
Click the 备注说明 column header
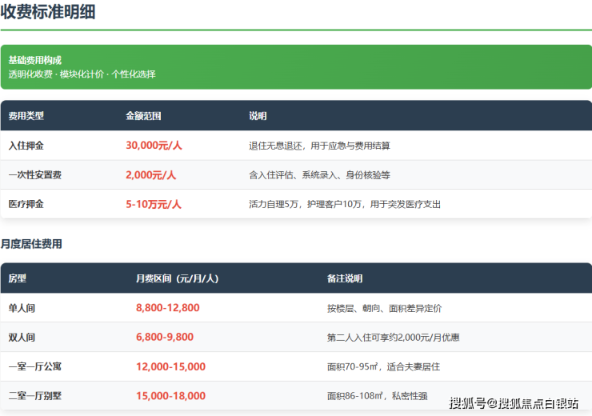click(x=345, y=278)
